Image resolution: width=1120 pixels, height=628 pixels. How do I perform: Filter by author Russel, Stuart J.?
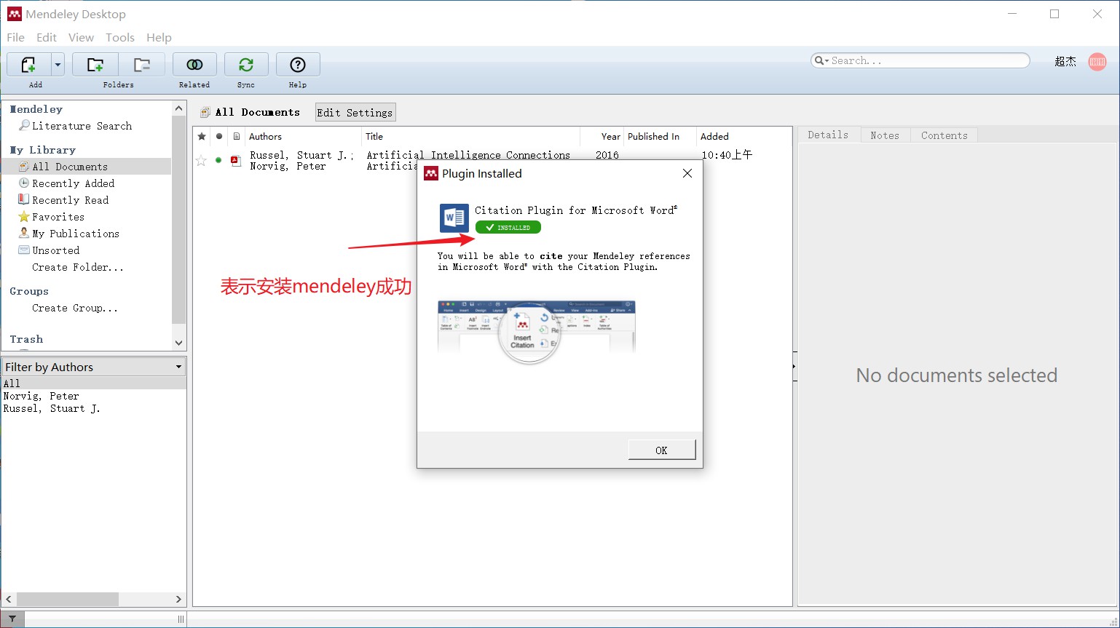tap(52, 408)
